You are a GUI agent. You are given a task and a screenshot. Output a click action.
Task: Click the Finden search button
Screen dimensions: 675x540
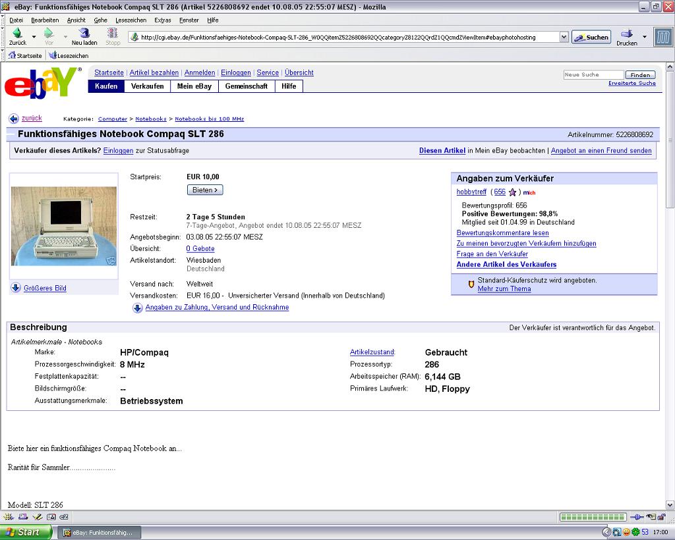pos(640,75)
